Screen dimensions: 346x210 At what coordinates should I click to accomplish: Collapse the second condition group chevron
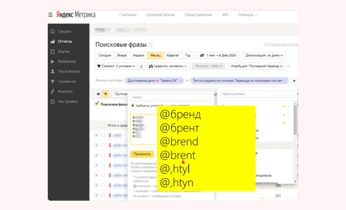point(288,115)
